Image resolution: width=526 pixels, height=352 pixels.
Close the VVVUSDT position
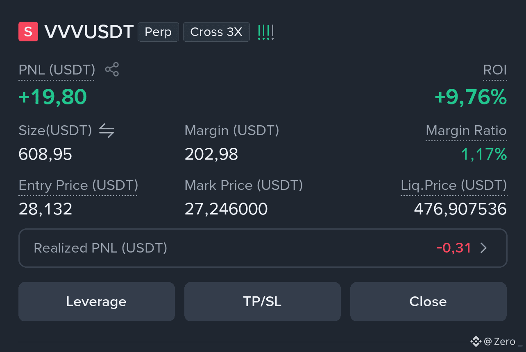[x=428, y=302]
